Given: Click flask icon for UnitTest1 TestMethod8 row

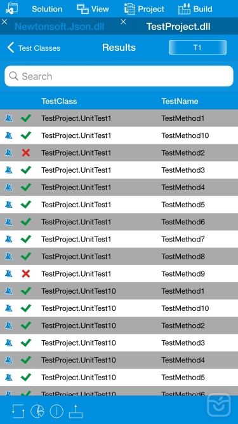Looking at the screenshot, I should pyautogui.click(x=9, y=256).
